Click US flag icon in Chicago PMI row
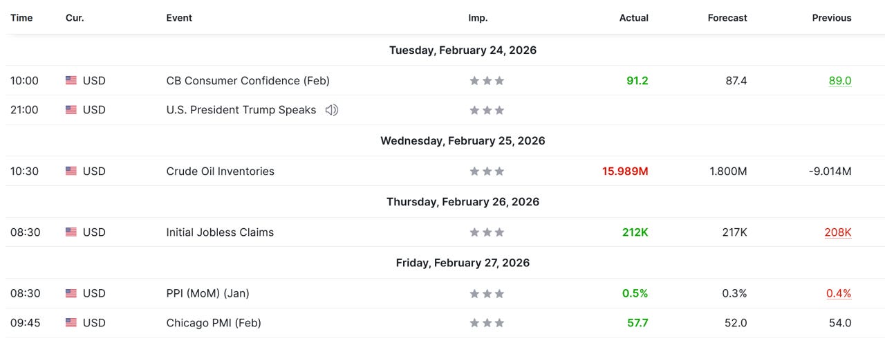Screen dimensions: 885x352 point(71,323)
